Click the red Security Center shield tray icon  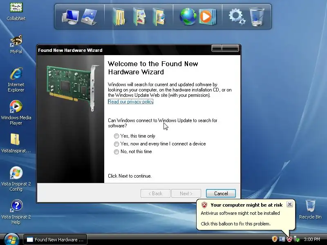click(x=289, y=239)
